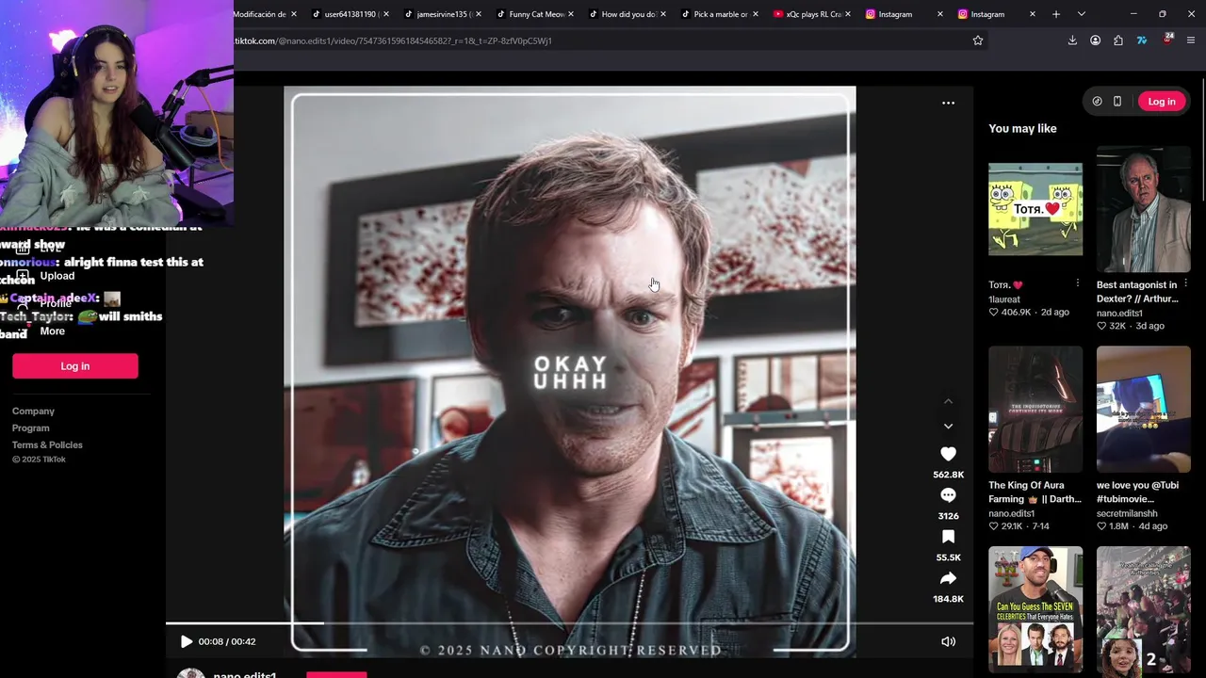Save the video with the bookmark icon

[948, 537]
